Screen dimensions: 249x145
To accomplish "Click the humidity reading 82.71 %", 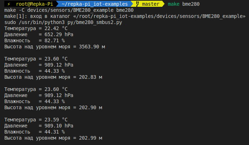I will click(55, 40).
